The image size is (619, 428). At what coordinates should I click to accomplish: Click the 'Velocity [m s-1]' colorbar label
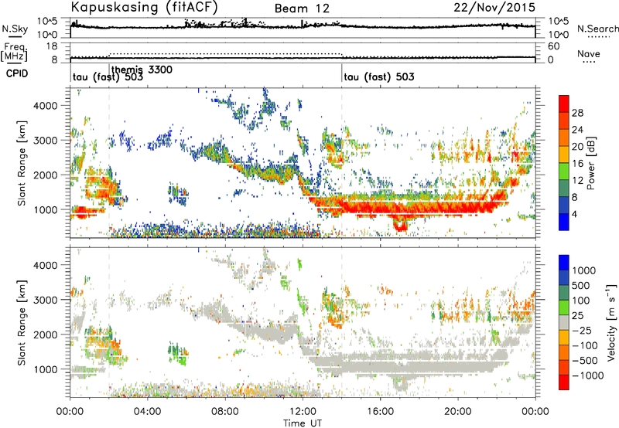point(611,323)
